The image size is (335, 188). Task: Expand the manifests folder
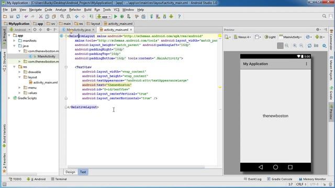pos(14,41)
